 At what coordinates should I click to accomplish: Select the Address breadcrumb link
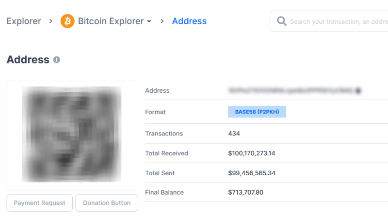point(189,21)
